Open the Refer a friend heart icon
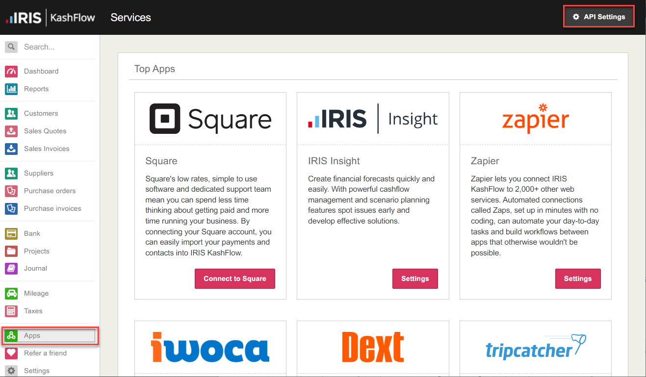Screen dimensions: 646x377 tap(11, 353)
